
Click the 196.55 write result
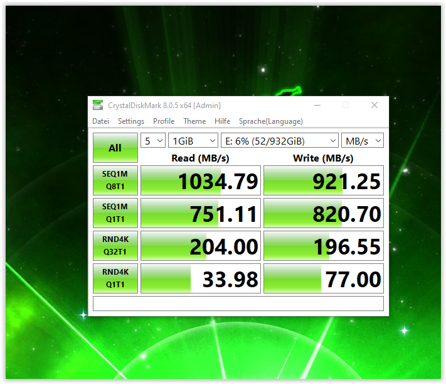(x=324, y=246)
